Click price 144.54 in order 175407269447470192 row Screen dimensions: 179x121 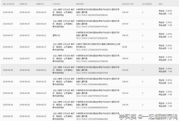[x=125, y=24]
